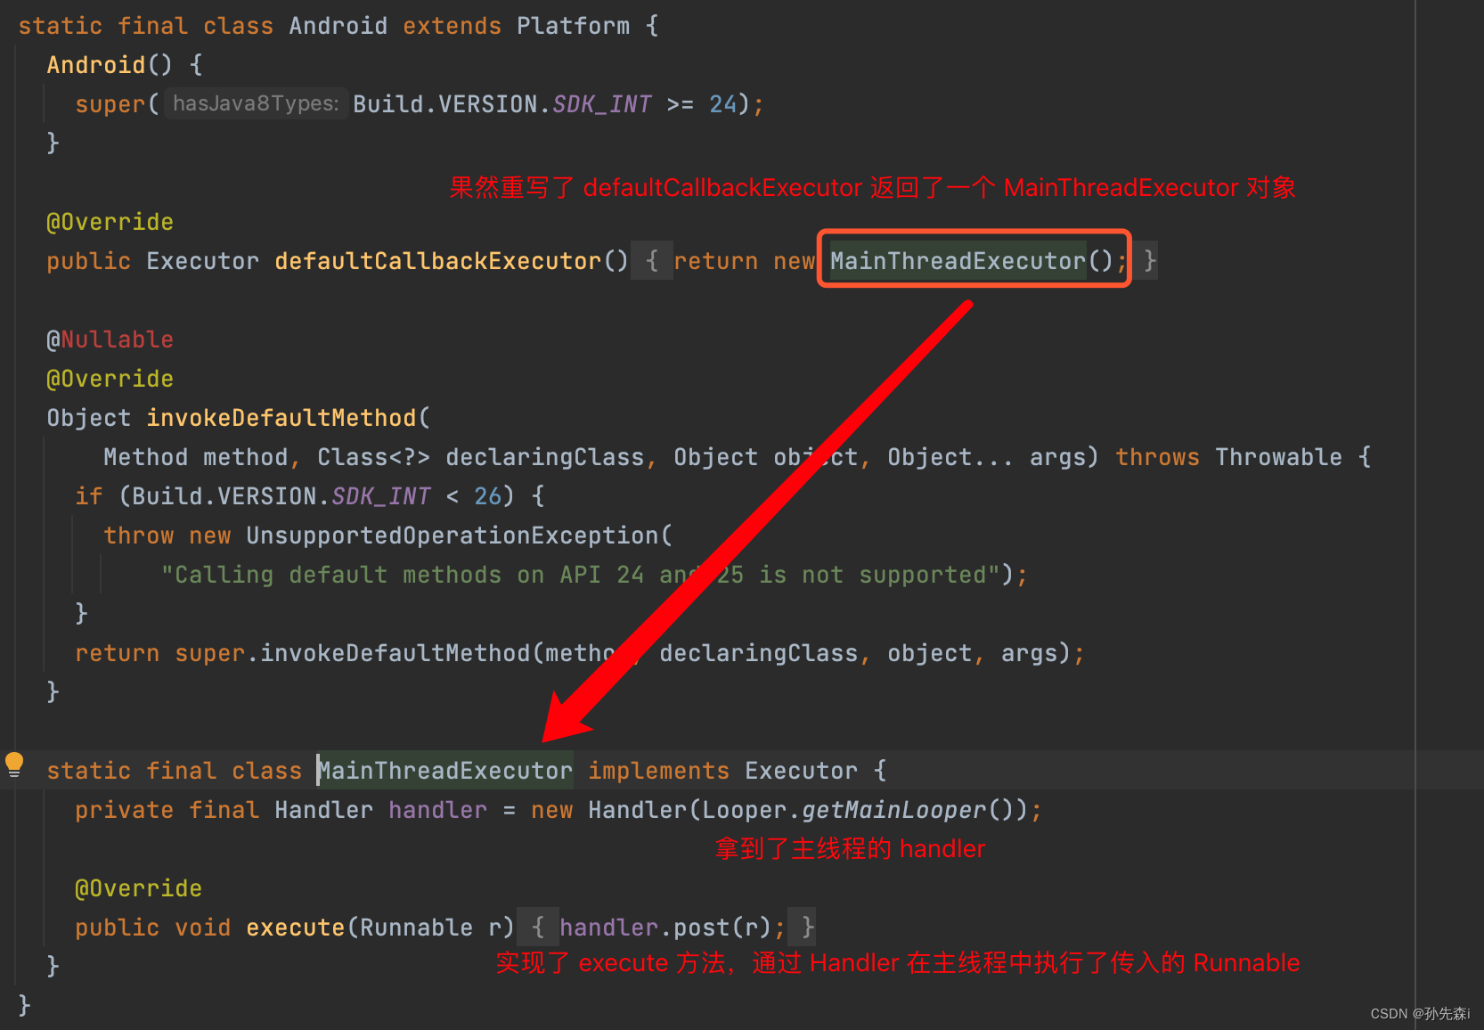Click the closing fold brace after MainThreadExecutor()
Viewport: 1484px width, 1030px height.
(1149, 261)
